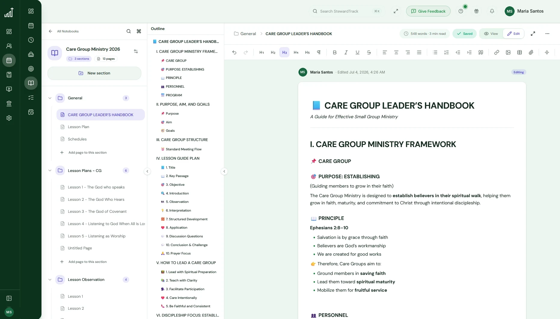Switch to Edit mode
560x319 pixels.
(513, 34)
